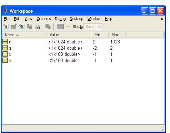Viewport: 170px width, 133px height.
Task: Select the array icon for variable y
Action: (x=5, y=60)
